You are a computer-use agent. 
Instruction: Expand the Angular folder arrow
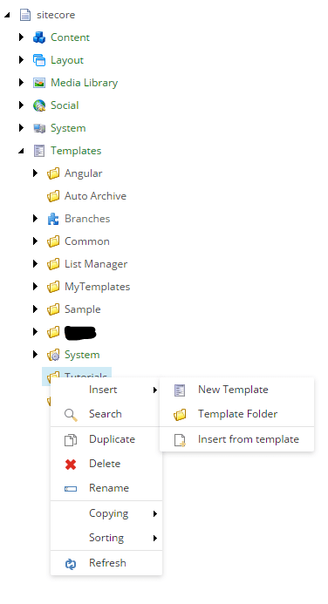(35, 173)
